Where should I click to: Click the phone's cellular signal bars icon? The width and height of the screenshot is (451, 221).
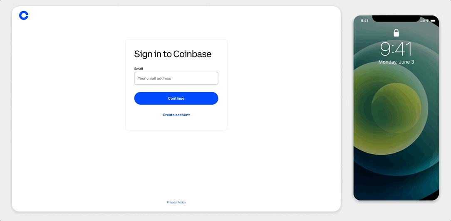click(x=422, y=21)
